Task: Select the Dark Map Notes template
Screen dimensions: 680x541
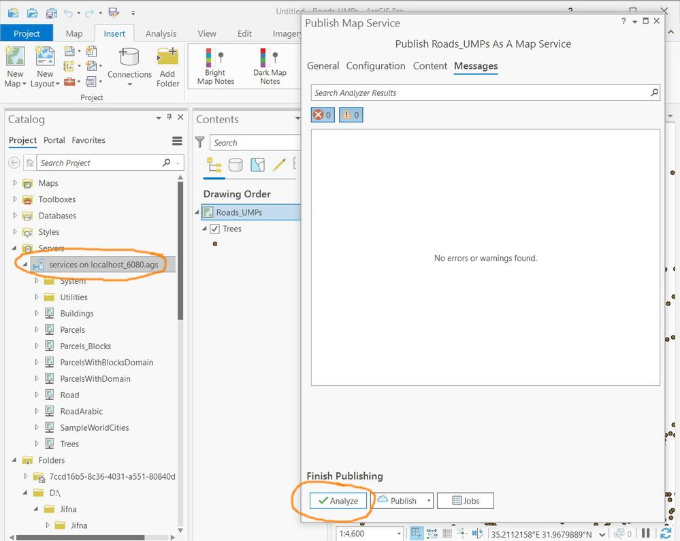Action: click(270, 66)
